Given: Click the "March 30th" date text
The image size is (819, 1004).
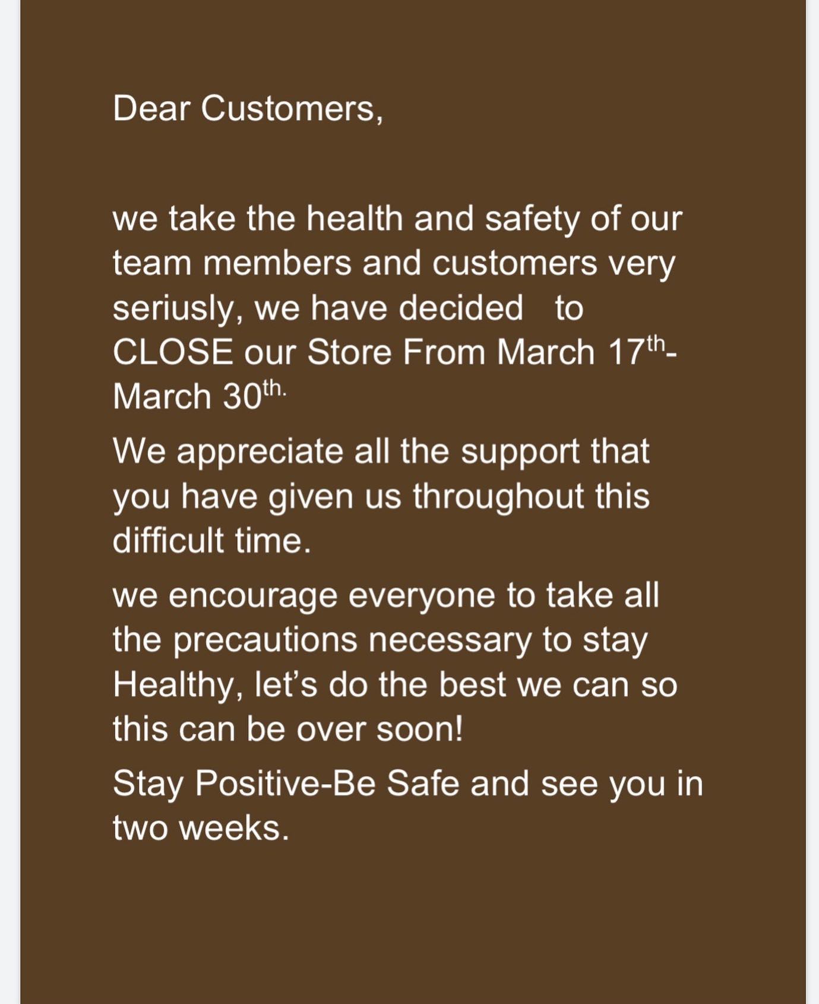Looking at the screenshot, I should coord(198,396).
